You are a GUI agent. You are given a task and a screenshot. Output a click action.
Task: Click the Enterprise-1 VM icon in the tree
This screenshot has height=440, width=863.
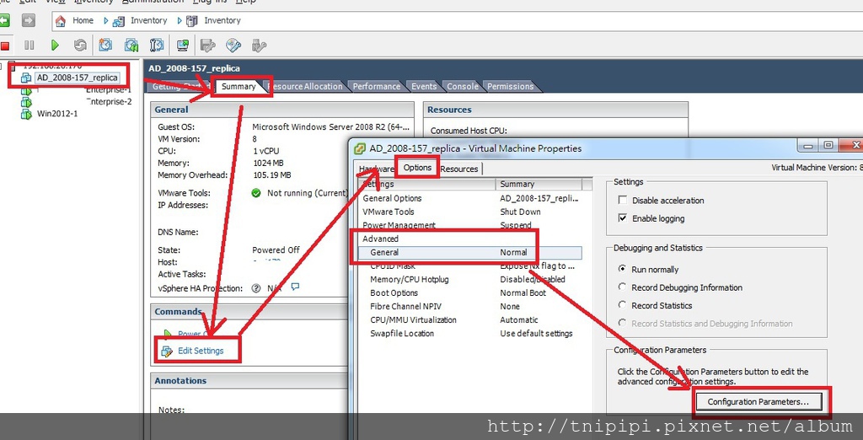click(x=26, y=89)
